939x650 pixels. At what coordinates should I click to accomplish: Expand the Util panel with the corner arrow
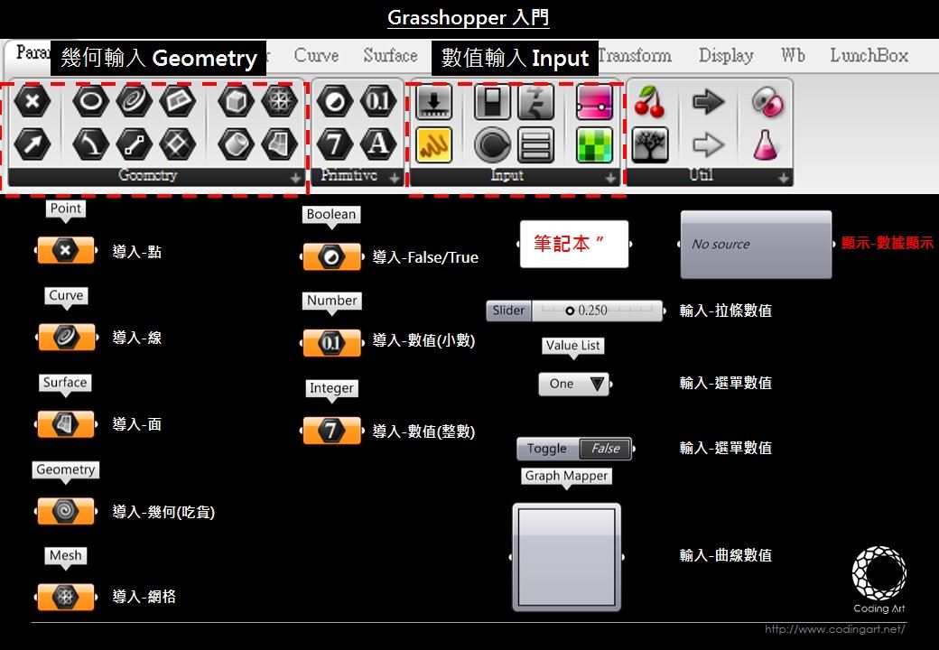(x=783, y=178)
